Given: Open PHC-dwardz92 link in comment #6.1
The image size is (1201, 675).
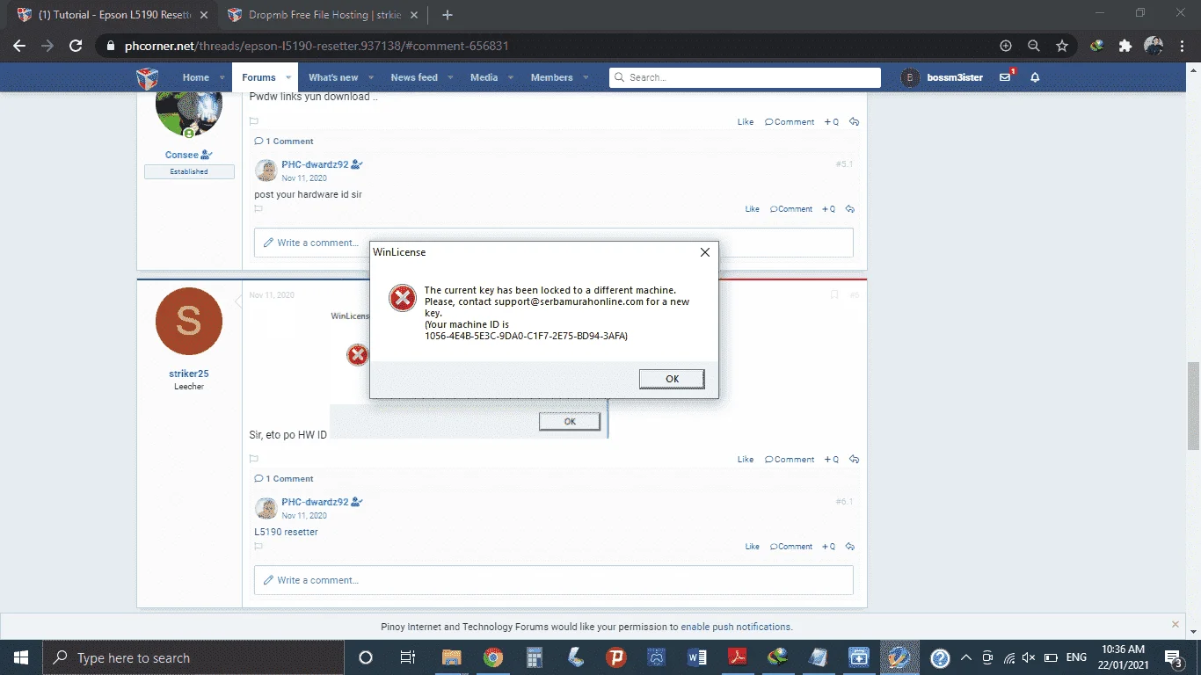Looking at the screenshot, I should pyautogui.click(x=315, y=502).
